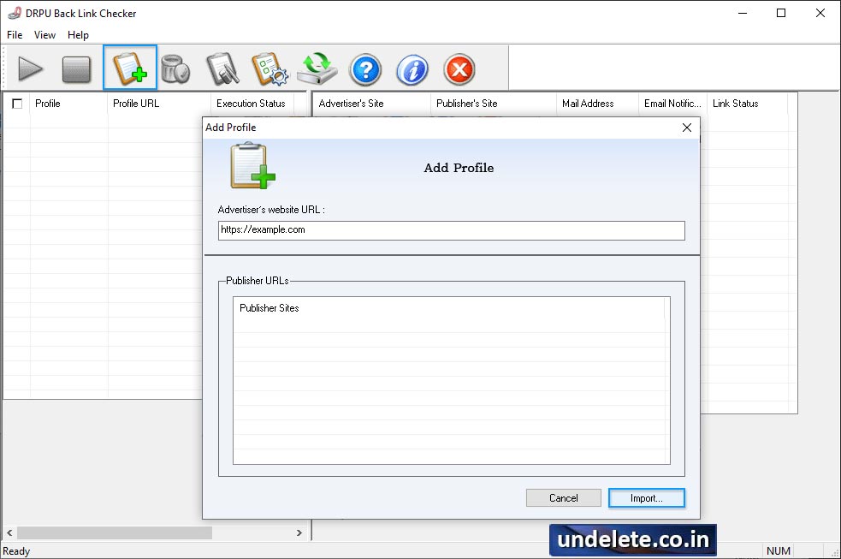Open the View menu
Screen dimensions: 841x559
pyautogui.click(x=44, y=35)
